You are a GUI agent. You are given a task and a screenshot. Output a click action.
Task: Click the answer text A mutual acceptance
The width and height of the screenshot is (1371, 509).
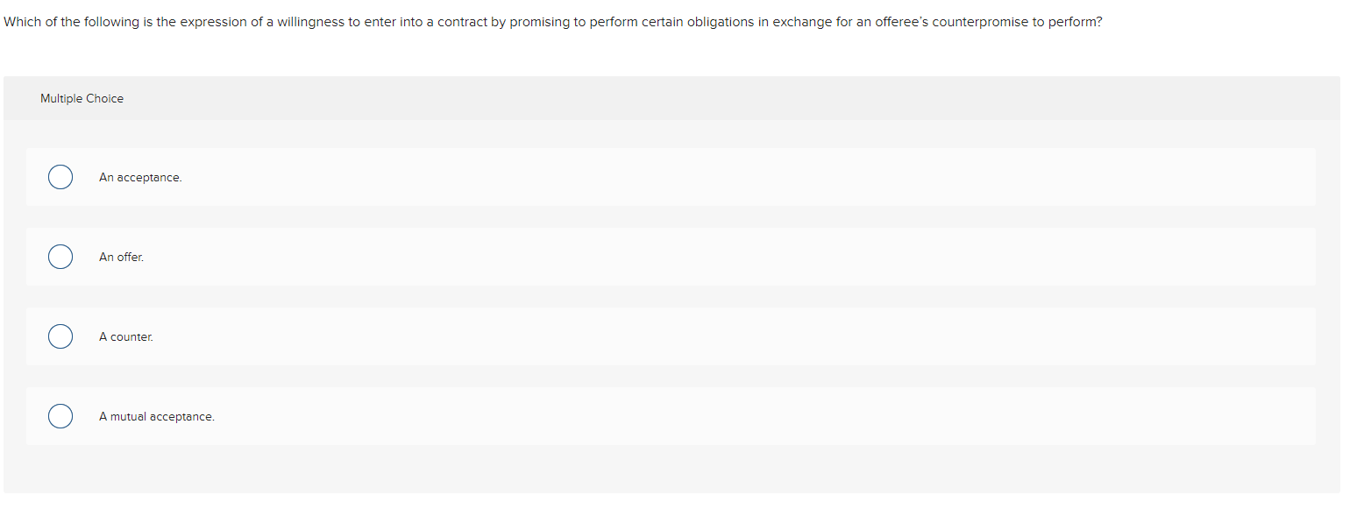(157, 416)
